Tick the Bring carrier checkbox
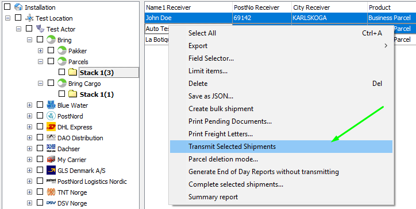Viewport: 416px width, 209px height. tap(40, 40)
